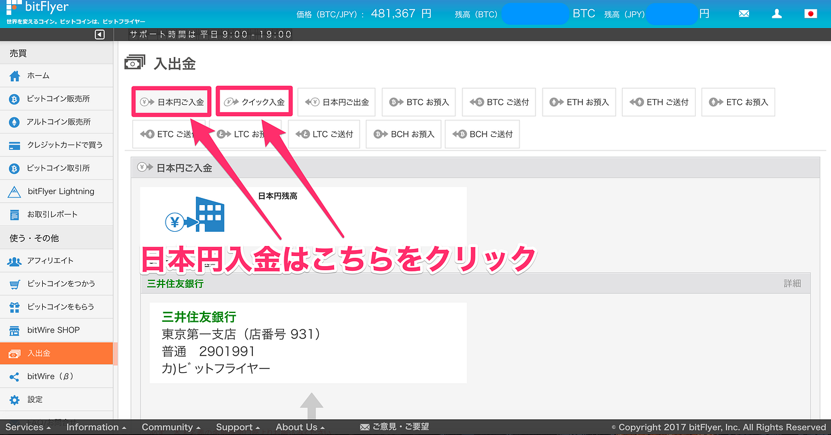Screen dimensions: 831x435
Task: Click the bitFlyer Lightning triangle icon
Action: point(15,191)
